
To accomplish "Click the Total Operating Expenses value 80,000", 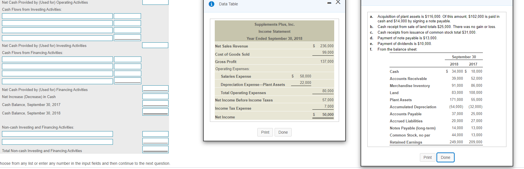I will click(x=328, y=91).
